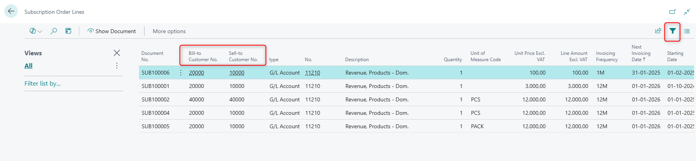Image resolution: width=696 pixels, height=161 pixels.
Task: Go back using the arrow button
Action: pos(11,11)
